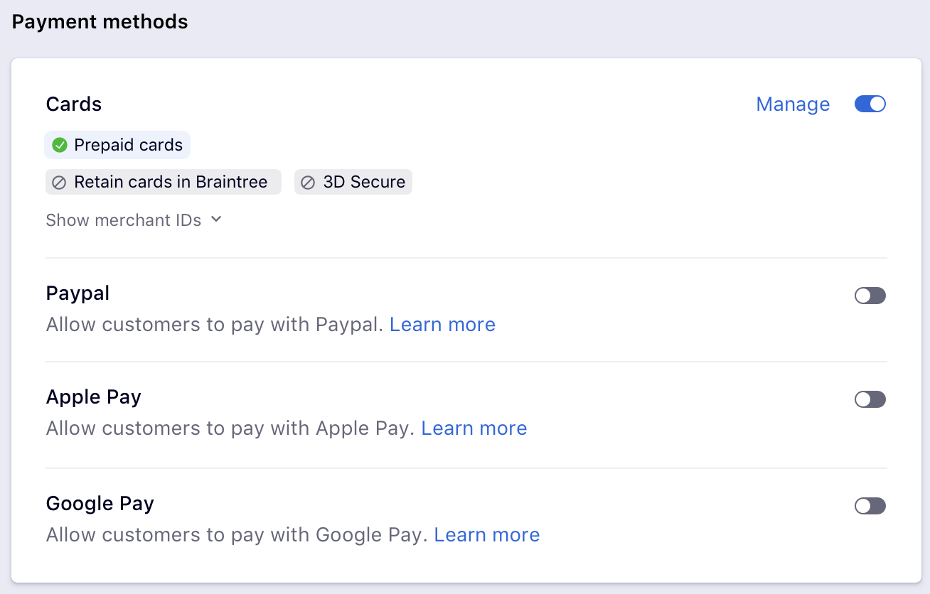Enable the Google Pay toggle
Image resolution: width=930 pixels, height=594 pixels.
(x=870, y=506)
